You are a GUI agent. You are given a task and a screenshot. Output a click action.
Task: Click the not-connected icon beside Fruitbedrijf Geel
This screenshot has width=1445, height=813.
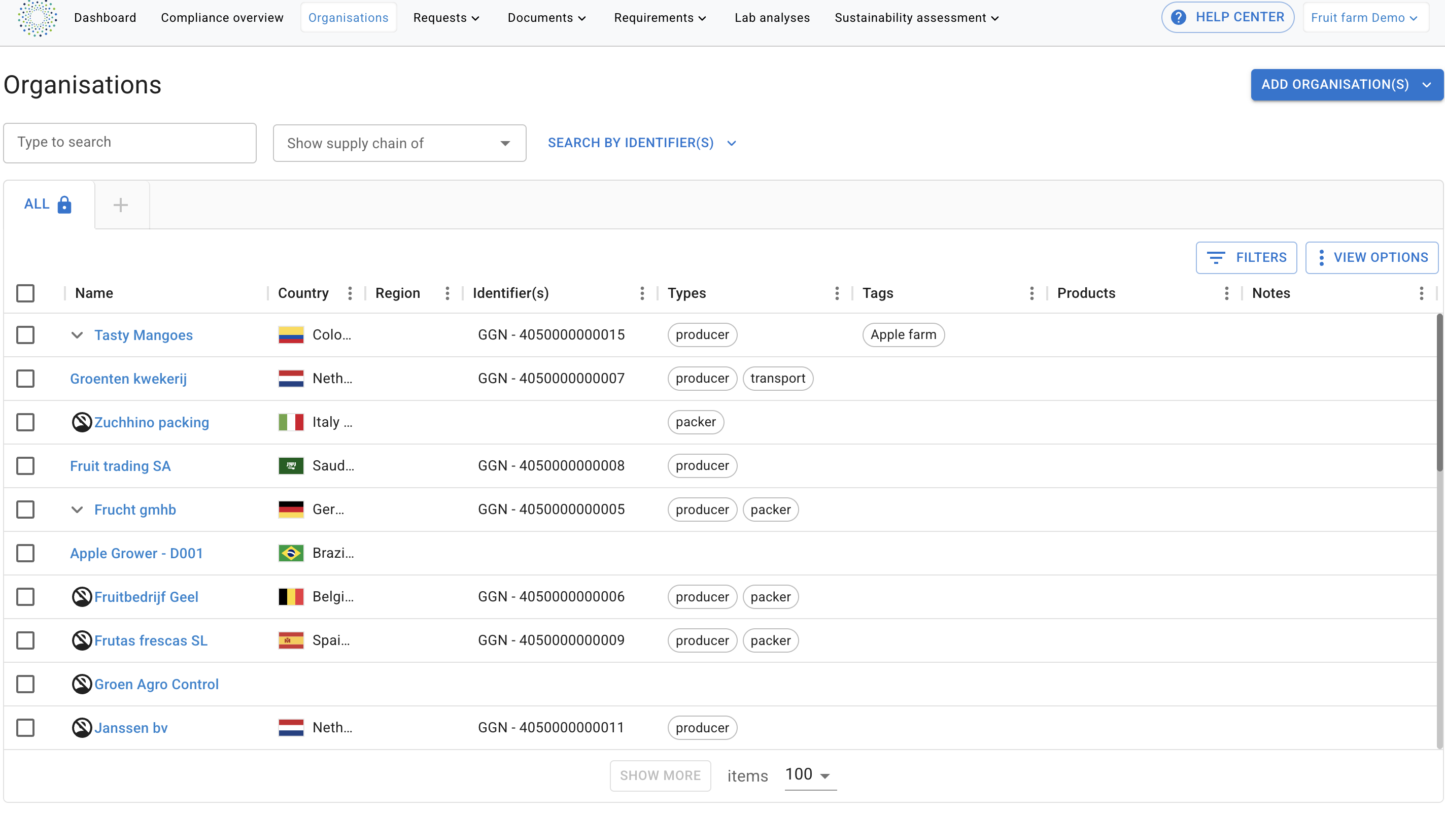pyautogui.click(x=82, y=596)
